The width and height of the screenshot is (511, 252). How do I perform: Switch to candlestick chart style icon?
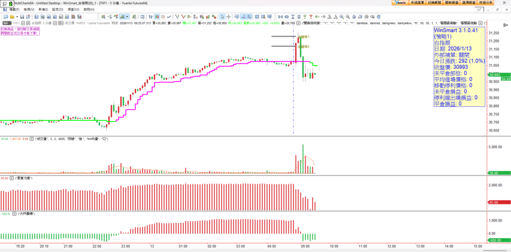point(157,16)
